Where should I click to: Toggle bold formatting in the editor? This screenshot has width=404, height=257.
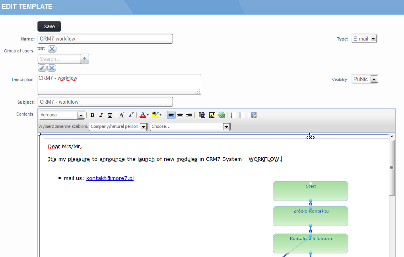(x=92, y=115)
